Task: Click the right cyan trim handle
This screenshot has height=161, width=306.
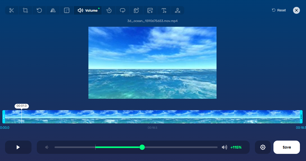Action: 301,117
